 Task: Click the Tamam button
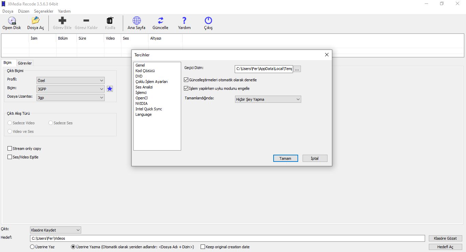tap(286, 158)
